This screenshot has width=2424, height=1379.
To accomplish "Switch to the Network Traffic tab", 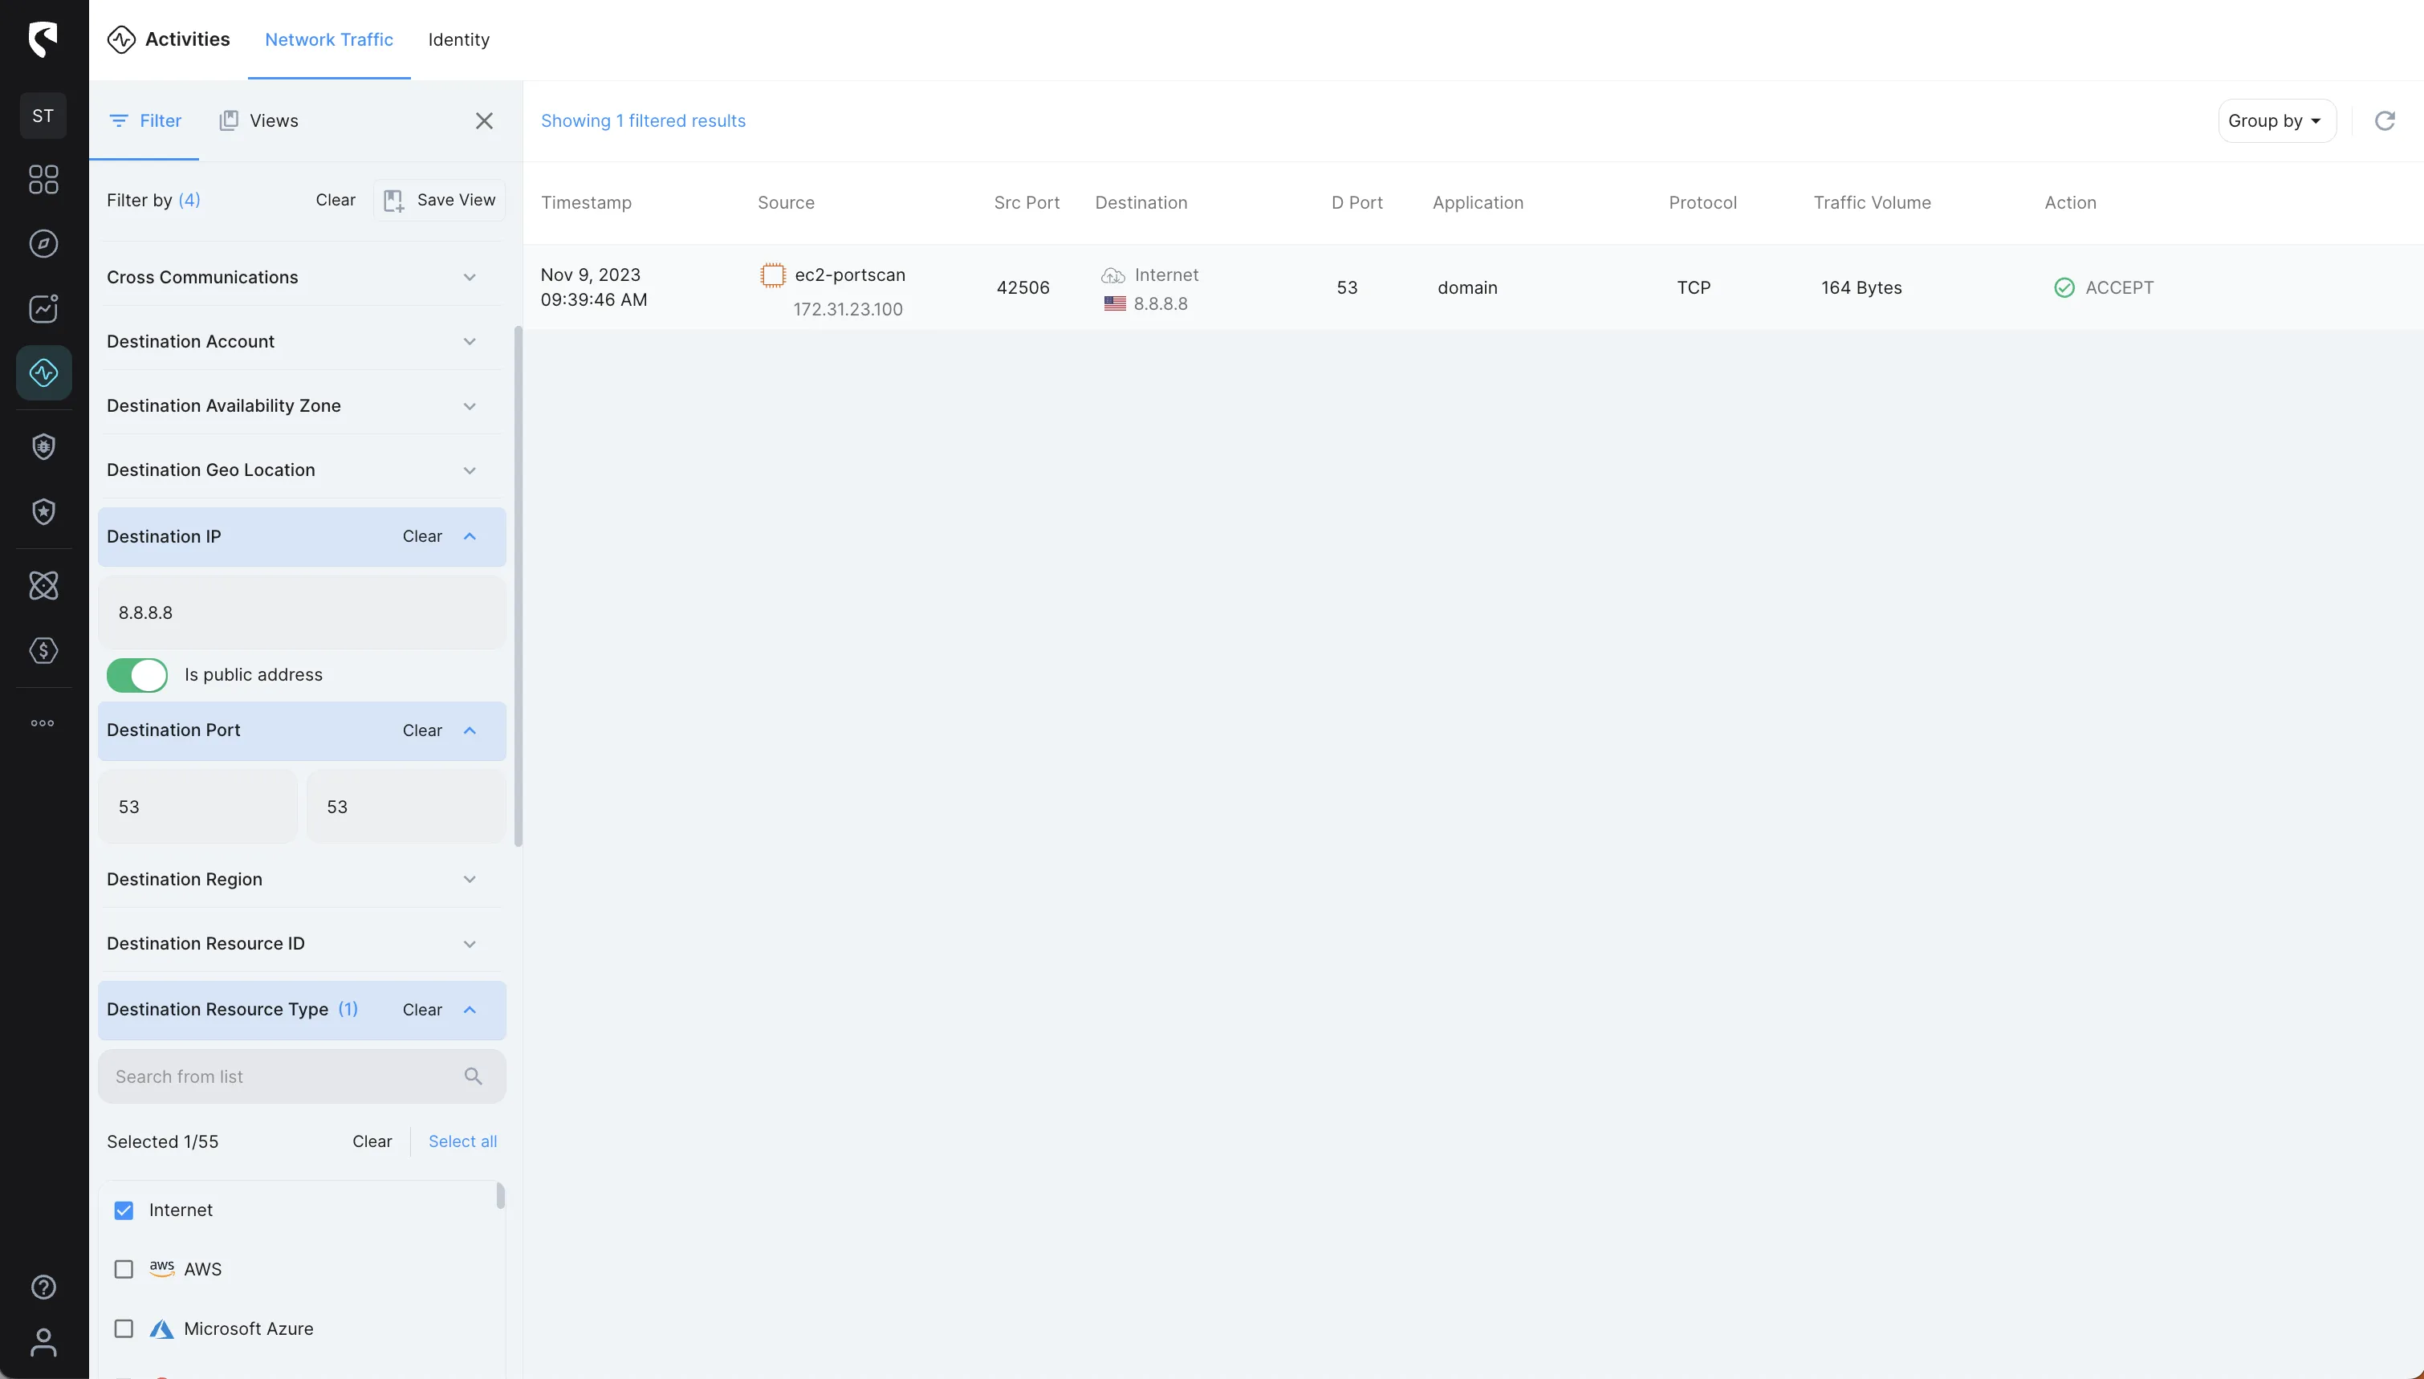I will (328, 40).
